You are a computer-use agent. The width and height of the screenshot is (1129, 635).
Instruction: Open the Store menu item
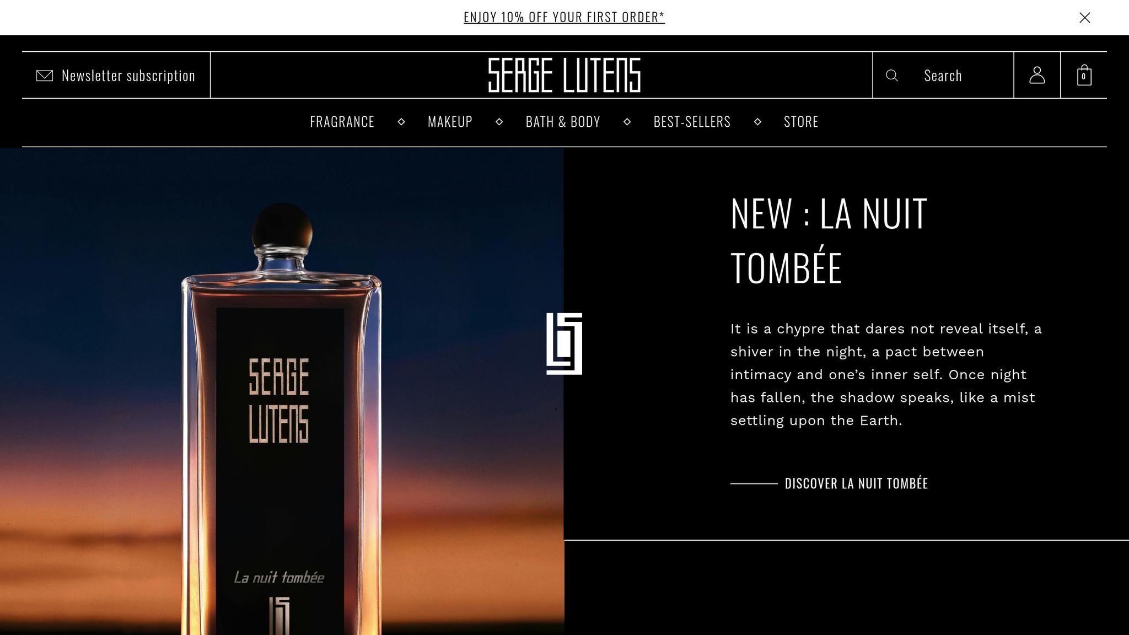click(x=801, y=122)
